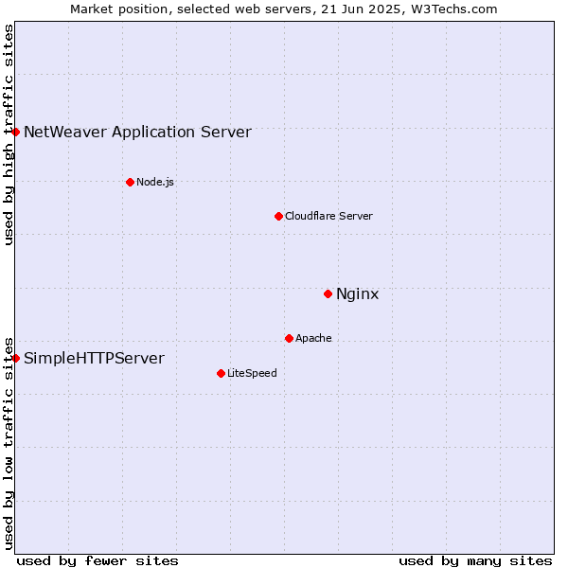Click the 'used by fewer sites' axis label
This screenshot has height=568, width=568.
(x=98, y=560)
